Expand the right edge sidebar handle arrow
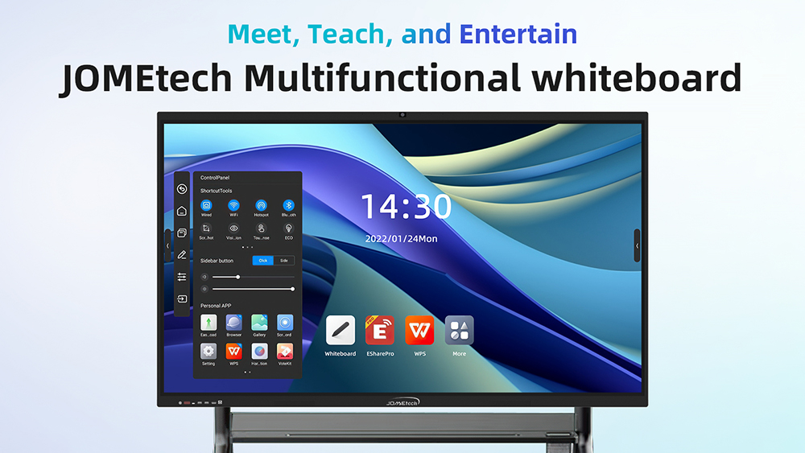This screenshot has width=805, height=453. (637, 245)
